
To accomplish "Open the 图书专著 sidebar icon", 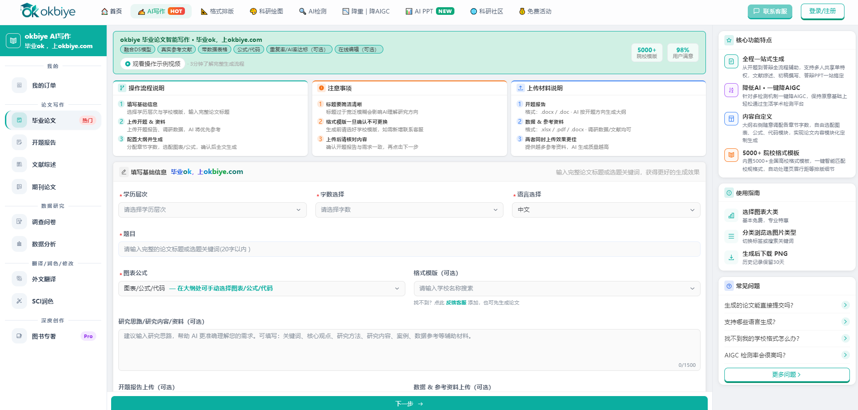I will [x=19, y=336].
